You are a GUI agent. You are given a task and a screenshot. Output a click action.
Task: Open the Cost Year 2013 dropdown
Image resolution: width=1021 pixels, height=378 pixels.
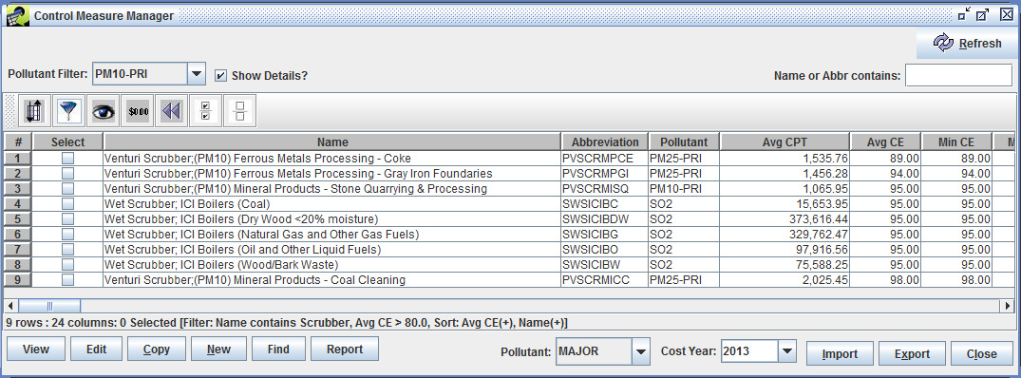pyautogui.click(x=786, y=351)
